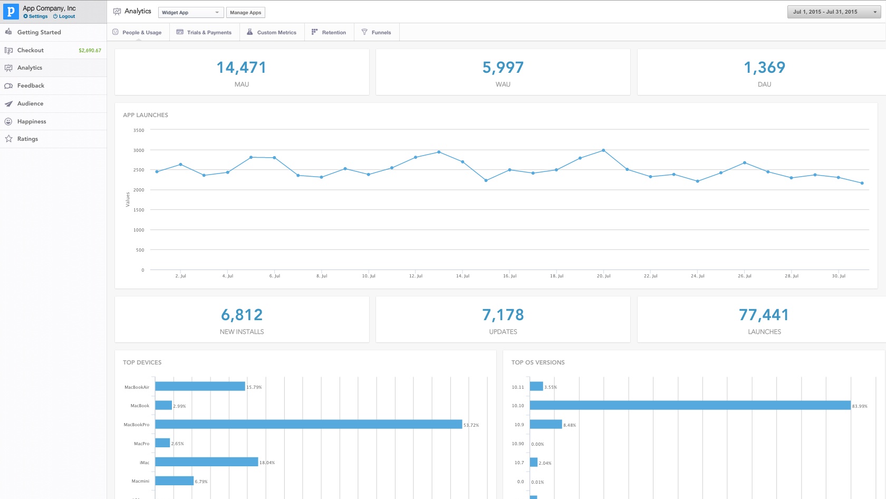This screenshot has height=499, width=886.
Task: Click the Retention grid icon
Action: point(314,32)
